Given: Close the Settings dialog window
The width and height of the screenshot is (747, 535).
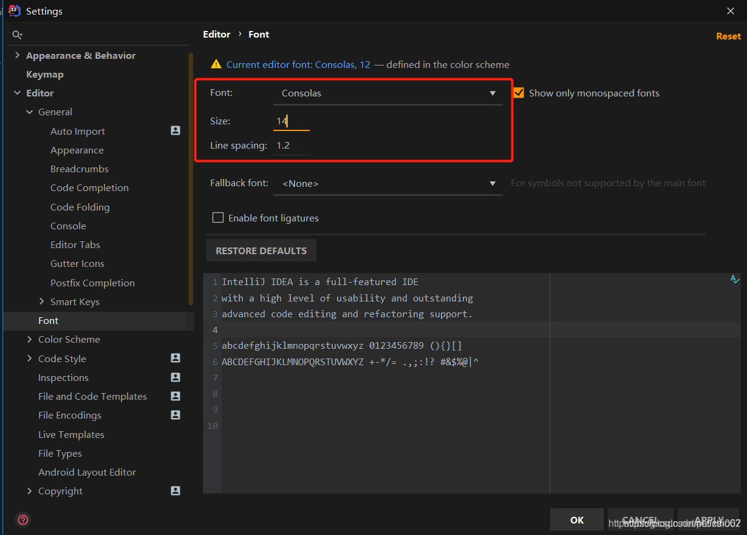Looking at the screenshot, I should point(730,10).
